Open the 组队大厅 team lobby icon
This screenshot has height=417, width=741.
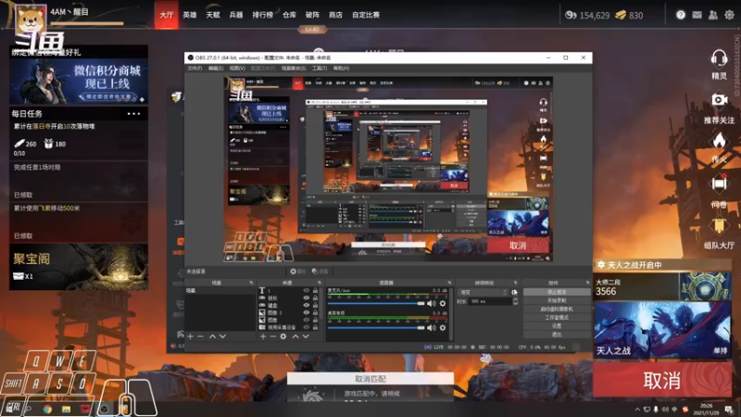click(719, 226)
